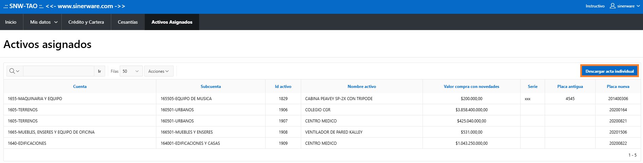The height and width of the screenshot is (163, 643).
Task: Switch to Crédito y Cartera tab
Action: (x=86, y=22)
